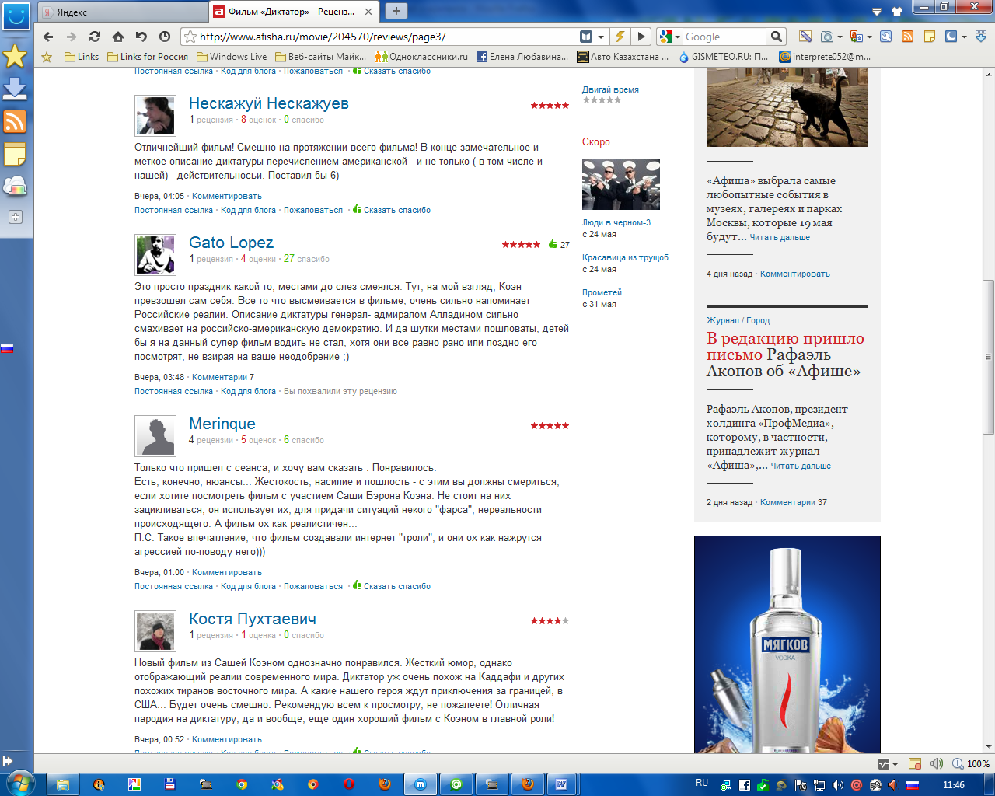Viewport: 995px width, 796px height.
Task: Expand the night mode dropdown arrow
Action: (964, 37)
